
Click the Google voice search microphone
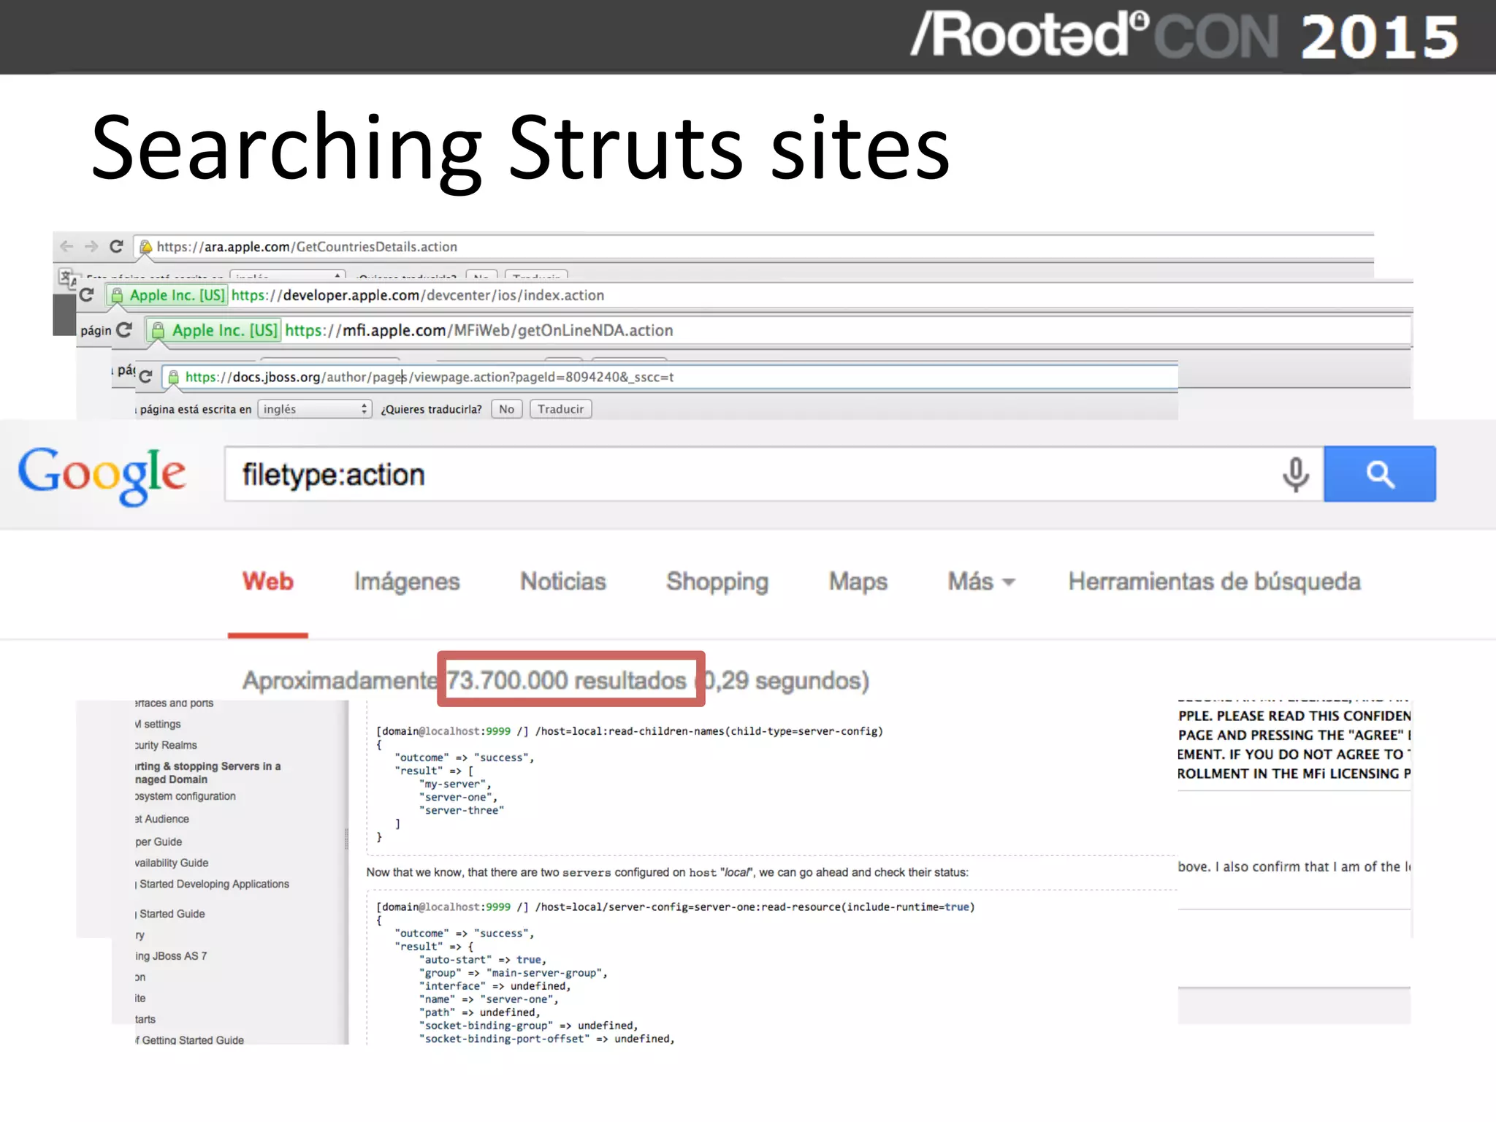1295,474
